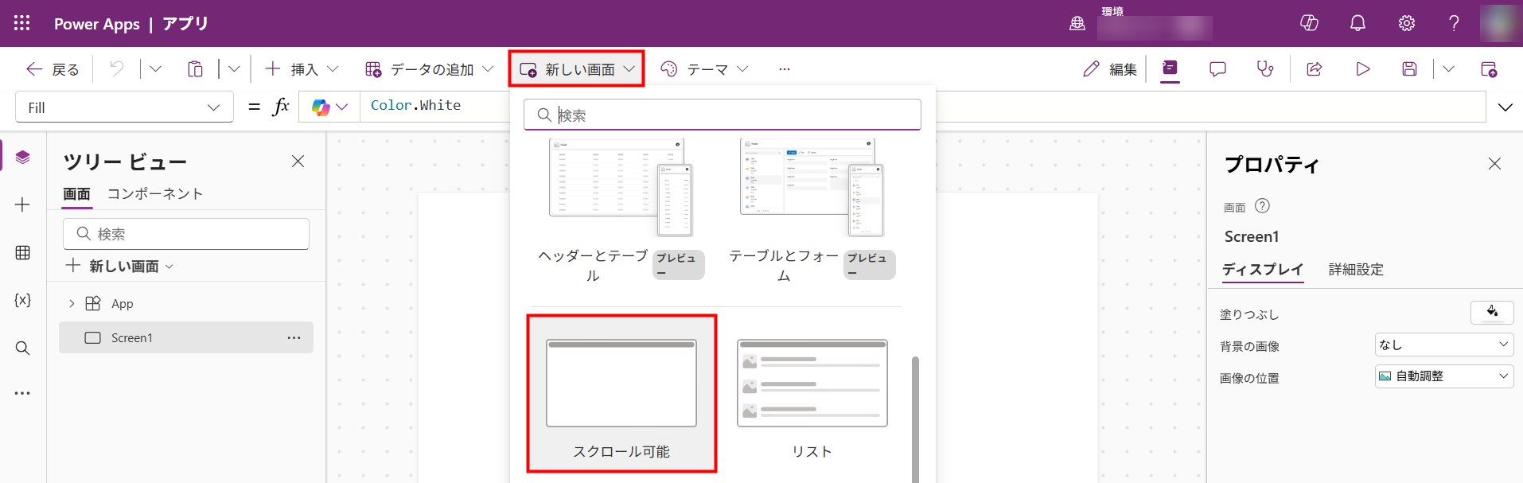Expand the App tree node
1523x483 pixels.
tap(72, 304)
